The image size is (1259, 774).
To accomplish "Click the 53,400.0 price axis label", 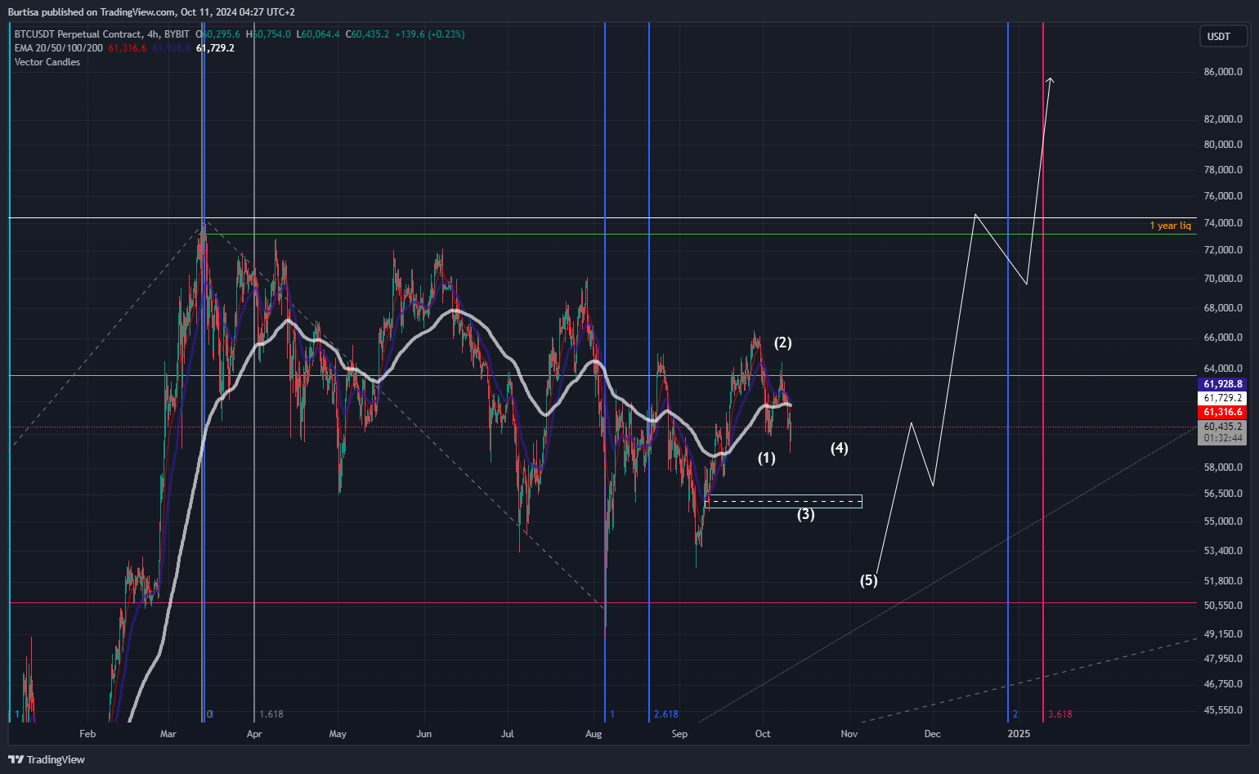I will pyautogui.click(x=1223, y=551).
